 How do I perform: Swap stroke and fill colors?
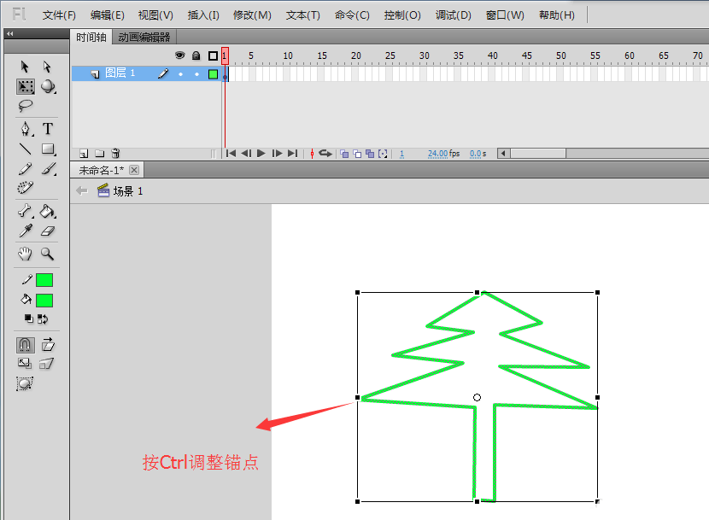[x=43, y=318]
